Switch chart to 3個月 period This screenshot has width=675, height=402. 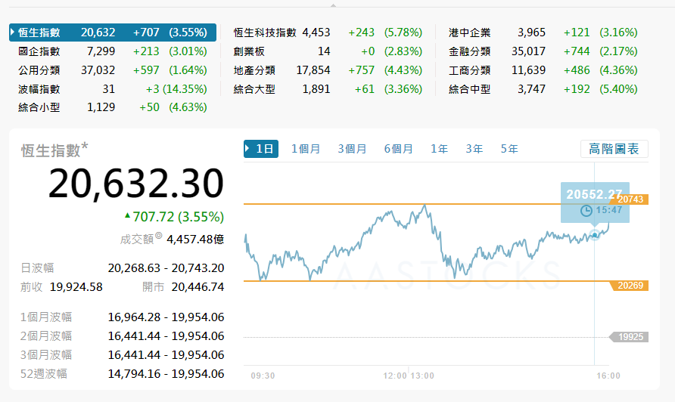(x=352, y=149)
